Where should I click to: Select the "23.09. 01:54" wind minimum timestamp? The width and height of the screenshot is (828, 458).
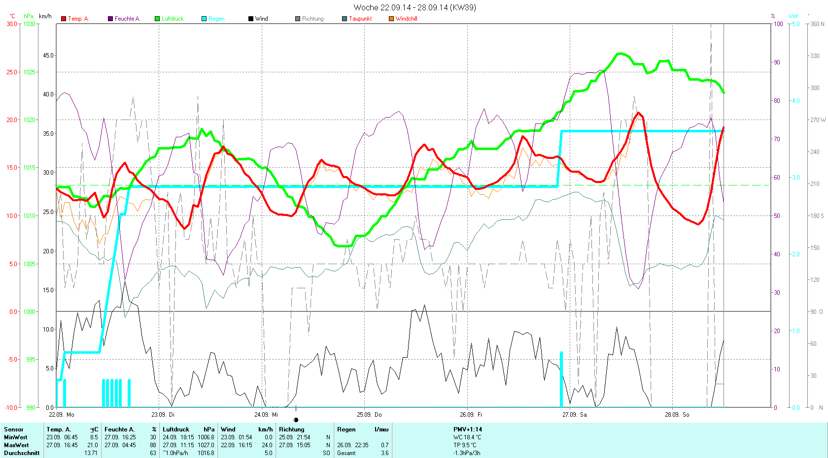click(x=237, y=437)
